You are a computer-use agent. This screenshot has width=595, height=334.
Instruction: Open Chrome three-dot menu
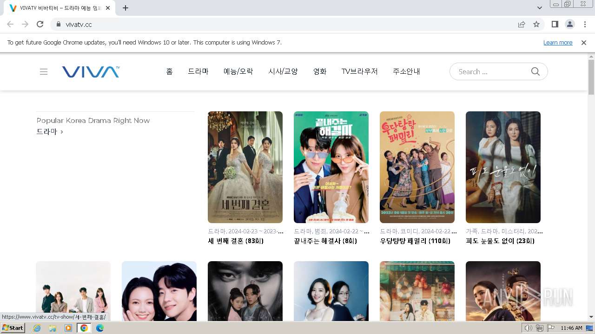tap(584, 24)
